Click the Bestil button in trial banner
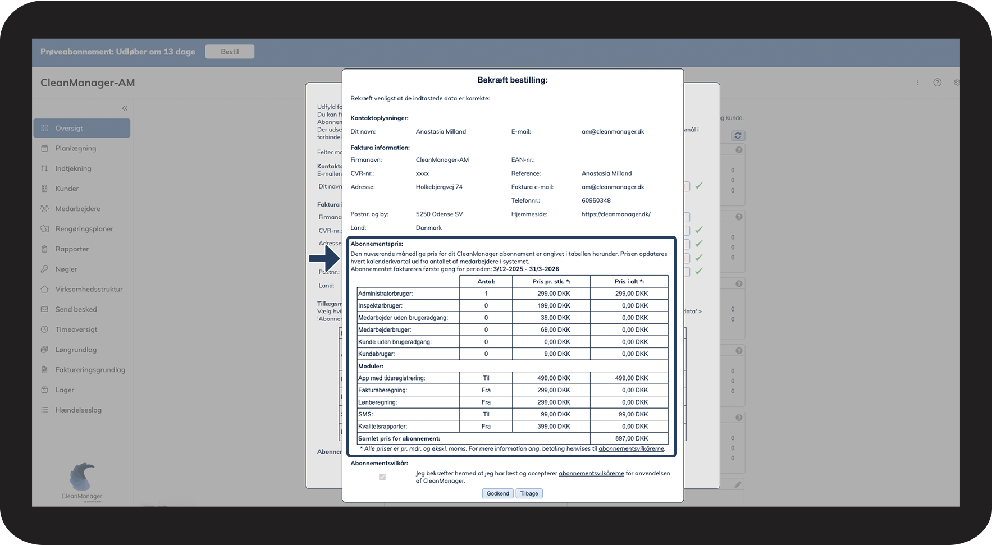 tap(230, 52)
